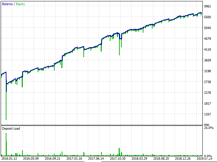Click the 0.0% deposit load label

[x=208, y=156]
